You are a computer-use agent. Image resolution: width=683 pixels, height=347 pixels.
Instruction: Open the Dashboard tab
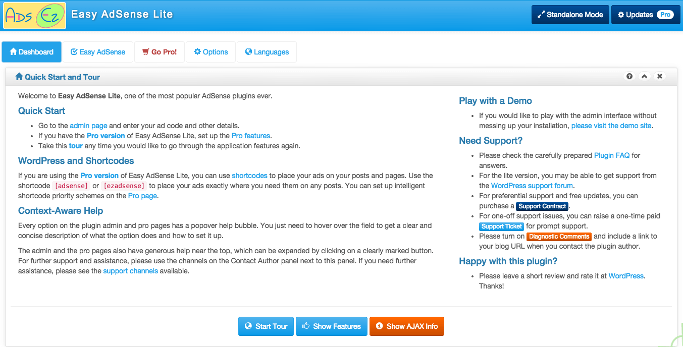[x=32, y=52]
